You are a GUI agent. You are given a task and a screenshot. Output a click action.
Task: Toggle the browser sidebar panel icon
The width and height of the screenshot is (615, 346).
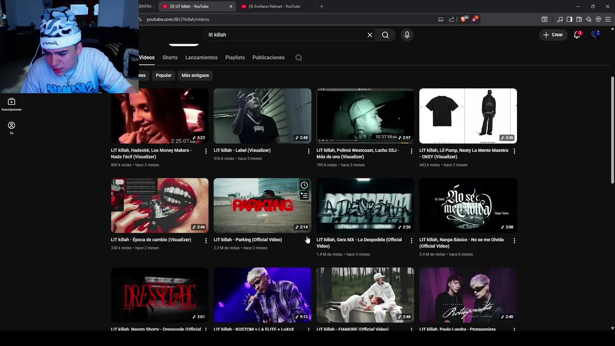tap(569, 19)
